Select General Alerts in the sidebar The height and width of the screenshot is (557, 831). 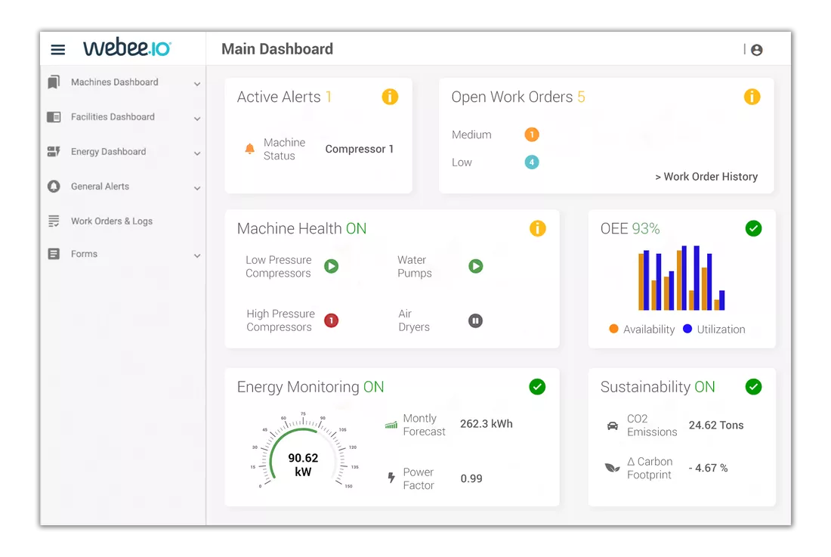tap(100, 187)
